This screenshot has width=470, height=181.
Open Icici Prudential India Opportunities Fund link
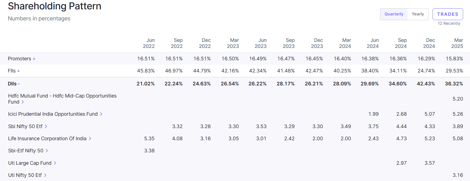(x=53, y=114)
